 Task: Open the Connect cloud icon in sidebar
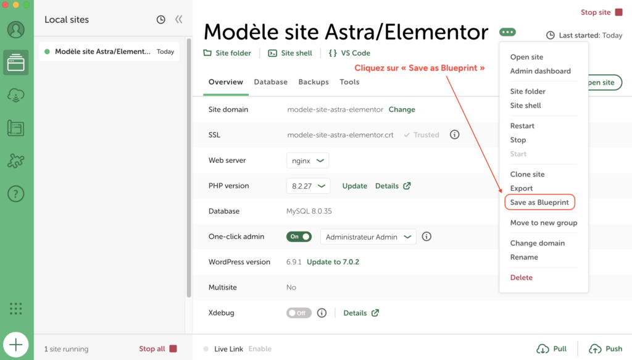16,95
